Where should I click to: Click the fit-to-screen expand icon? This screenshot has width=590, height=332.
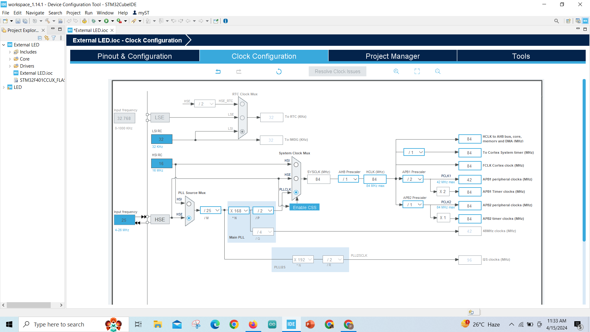pyautogui.click(x=417, y=71)
